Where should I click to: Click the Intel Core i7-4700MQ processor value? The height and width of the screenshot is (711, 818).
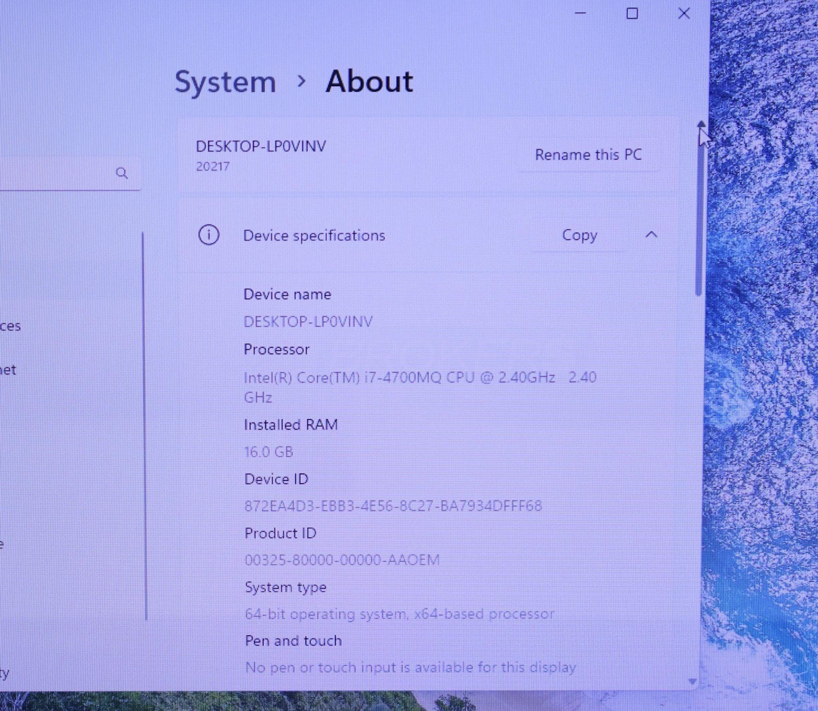(x=399, y=377)
